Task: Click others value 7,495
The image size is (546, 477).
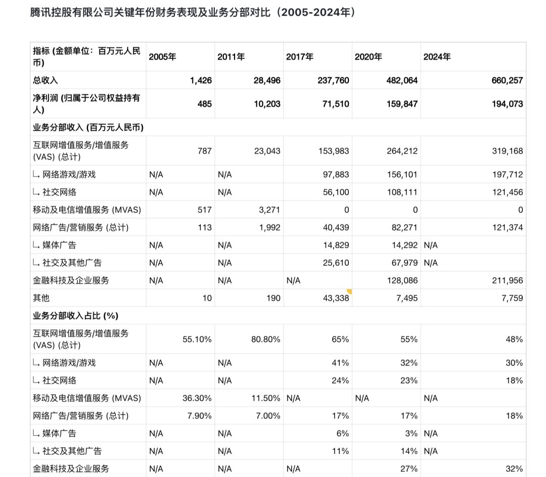Action: (406, 298)
